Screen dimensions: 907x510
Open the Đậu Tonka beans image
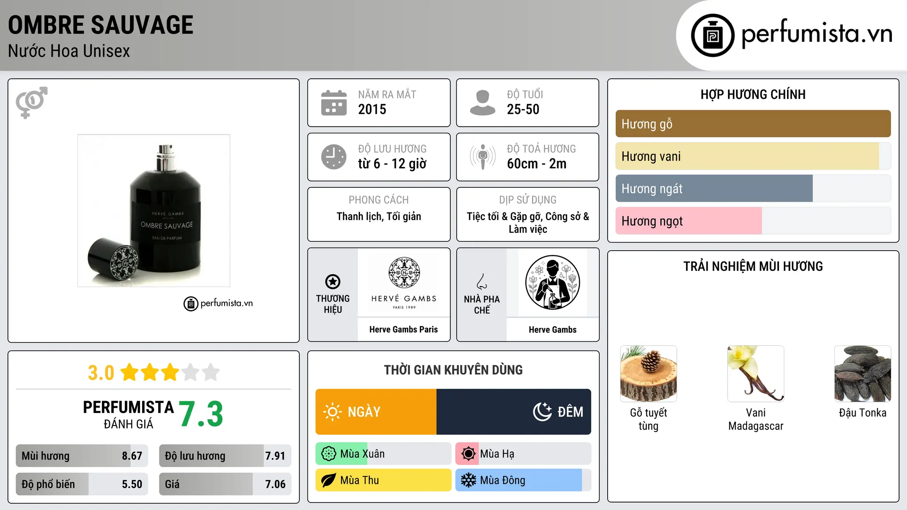point(863,374)
